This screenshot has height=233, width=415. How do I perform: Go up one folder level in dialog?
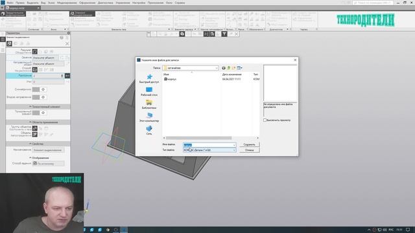(x=229, y=68)
